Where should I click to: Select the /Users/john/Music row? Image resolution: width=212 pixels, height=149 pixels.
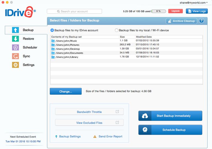pyautogui.click(x=126, y=41)
